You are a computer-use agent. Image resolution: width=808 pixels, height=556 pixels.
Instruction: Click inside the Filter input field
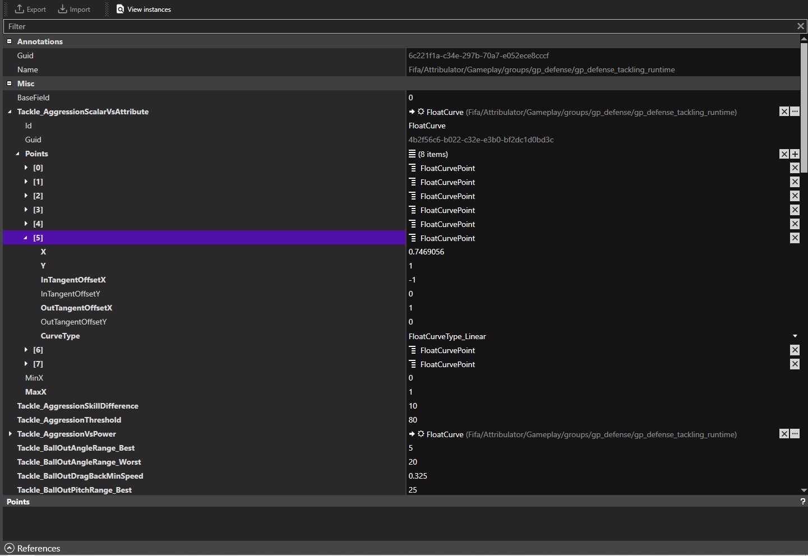tap(224, 26)
